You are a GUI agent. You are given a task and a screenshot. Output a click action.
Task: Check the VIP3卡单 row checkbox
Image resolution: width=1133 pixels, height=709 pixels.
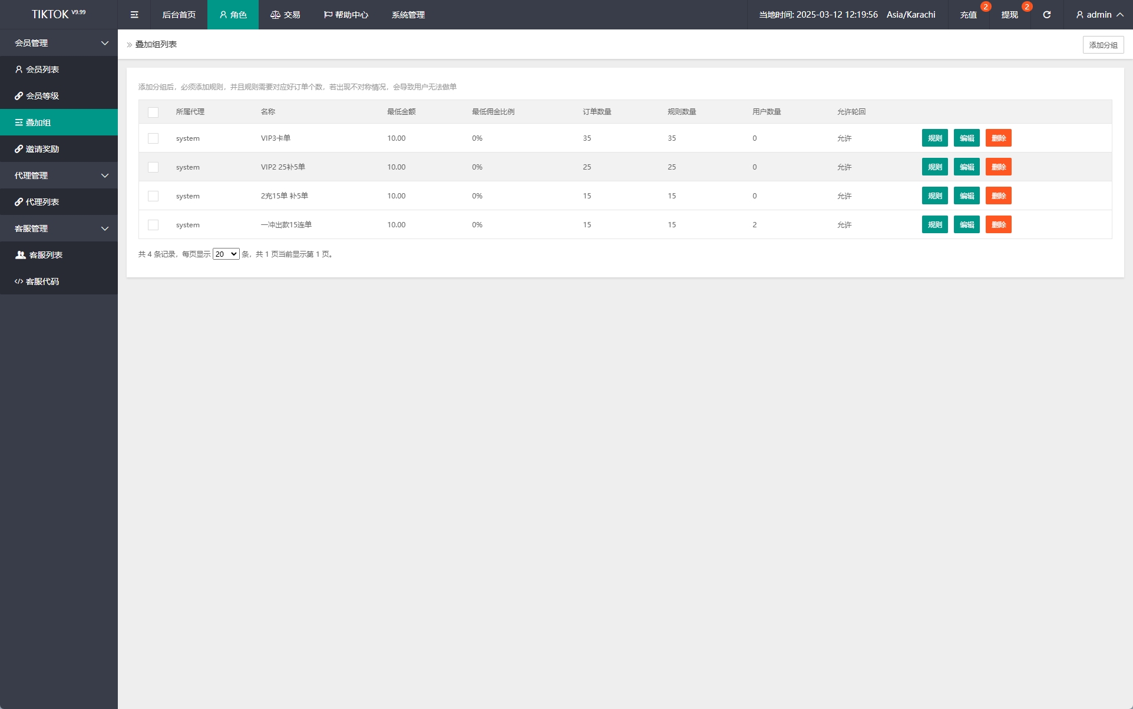153,138
